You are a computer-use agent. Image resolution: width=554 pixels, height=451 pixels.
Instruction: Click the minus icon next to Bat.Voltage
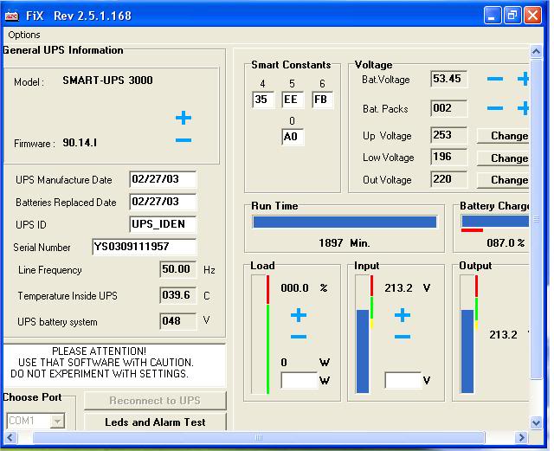495,80
